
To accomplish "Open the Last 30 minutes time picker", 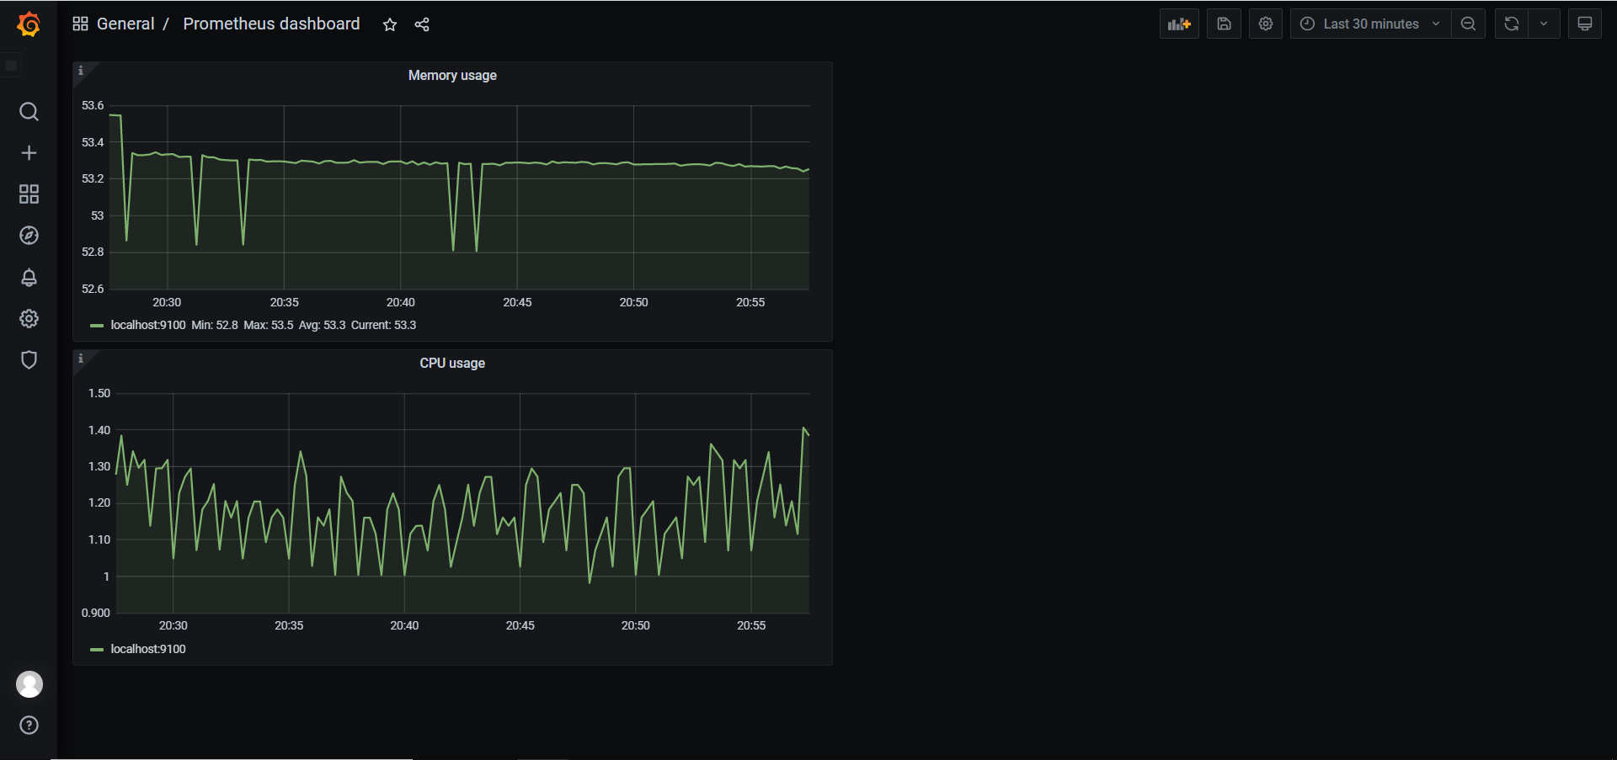I will pos(1370,24).
